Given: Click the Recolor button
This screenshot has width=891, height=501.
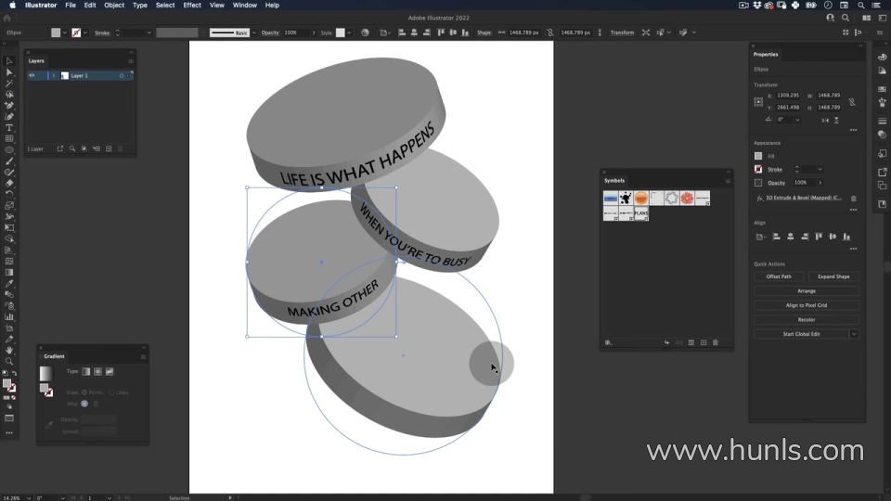Looking at the screenshot, I should 806,319.
